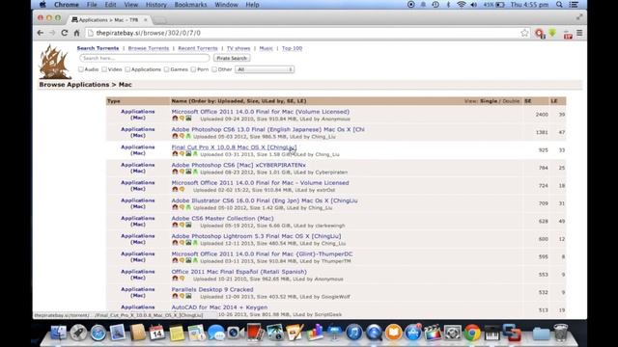Open Notification Center list icon
The width and height of the screenshot is (618, 347).
coord(574,5)
